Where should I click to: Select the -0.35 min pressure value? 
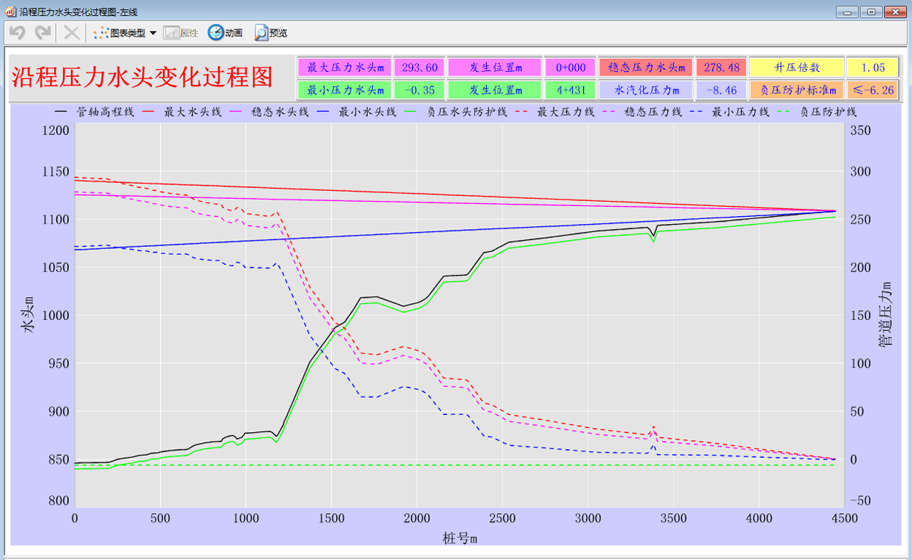click(420, 90)
